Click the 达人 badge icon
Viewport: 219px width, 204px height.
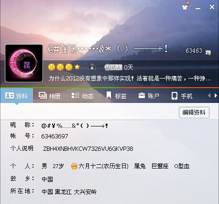(113, 67)
